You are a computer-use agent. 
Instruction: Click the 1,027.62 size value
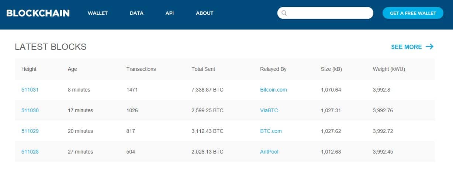pyautogui.click(x=331, y=131)
